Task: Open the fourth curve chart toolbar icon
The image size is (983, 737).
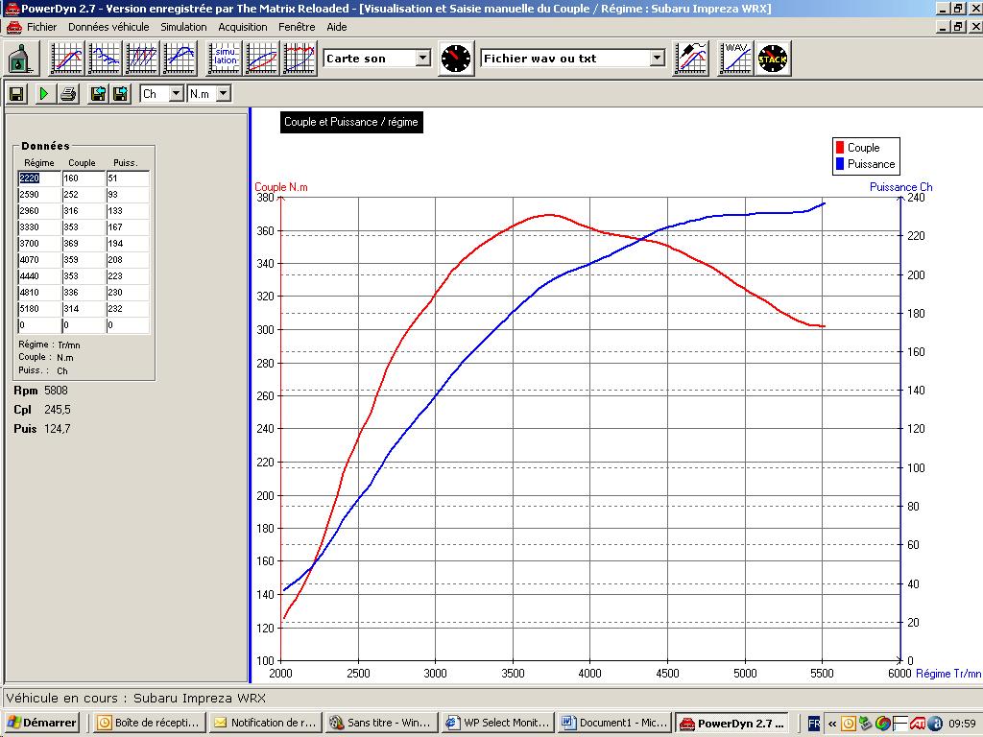Action: pos(180,59)
